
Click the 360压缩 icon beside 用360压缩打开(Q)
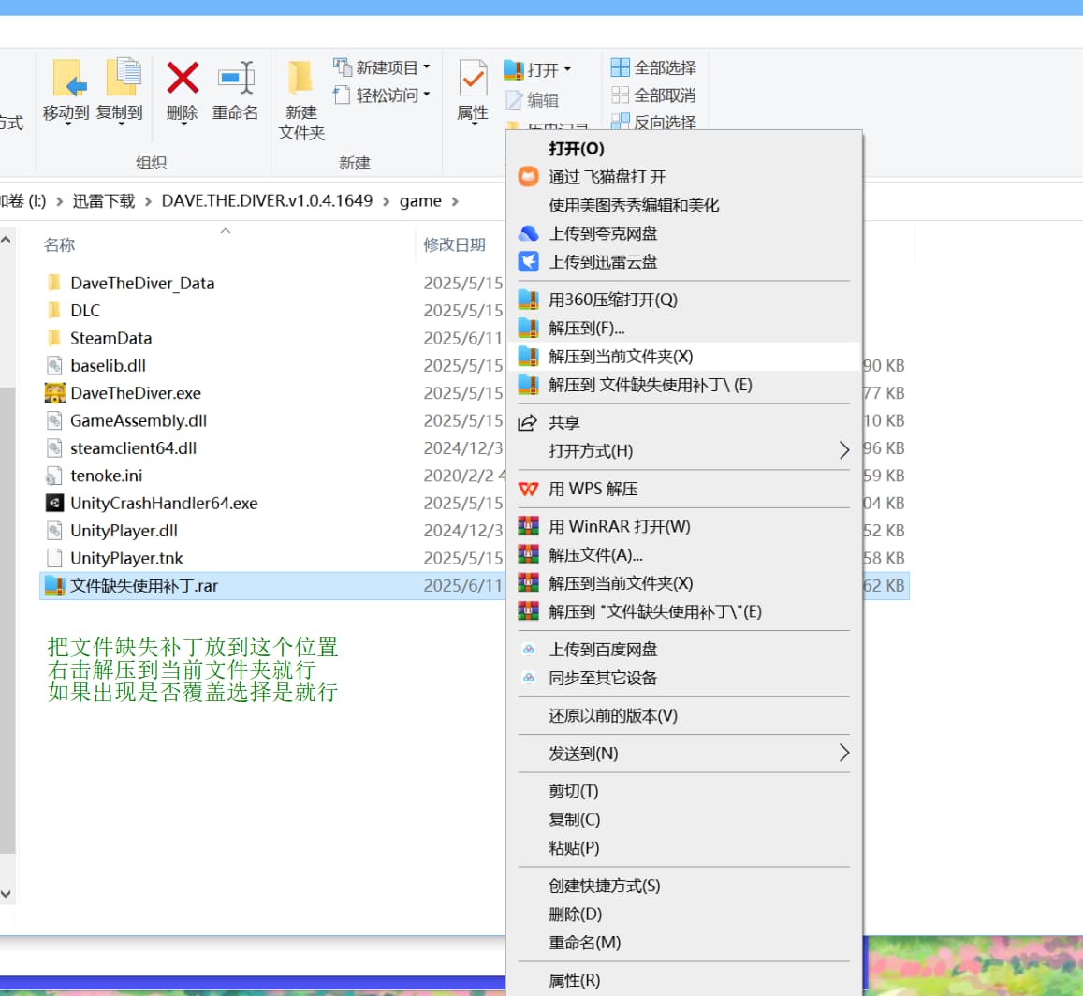pyautogui.click(x=528, y=300)
